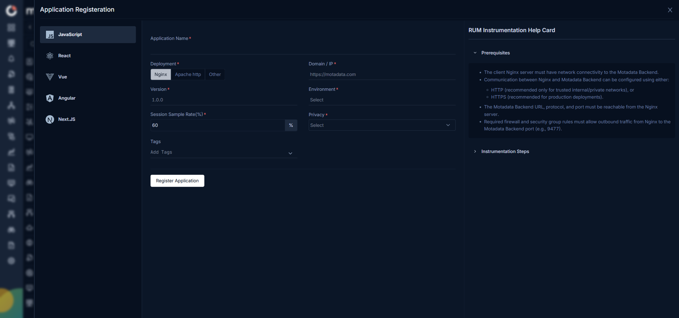Close the Application Registration dialog

pos(670,10)
